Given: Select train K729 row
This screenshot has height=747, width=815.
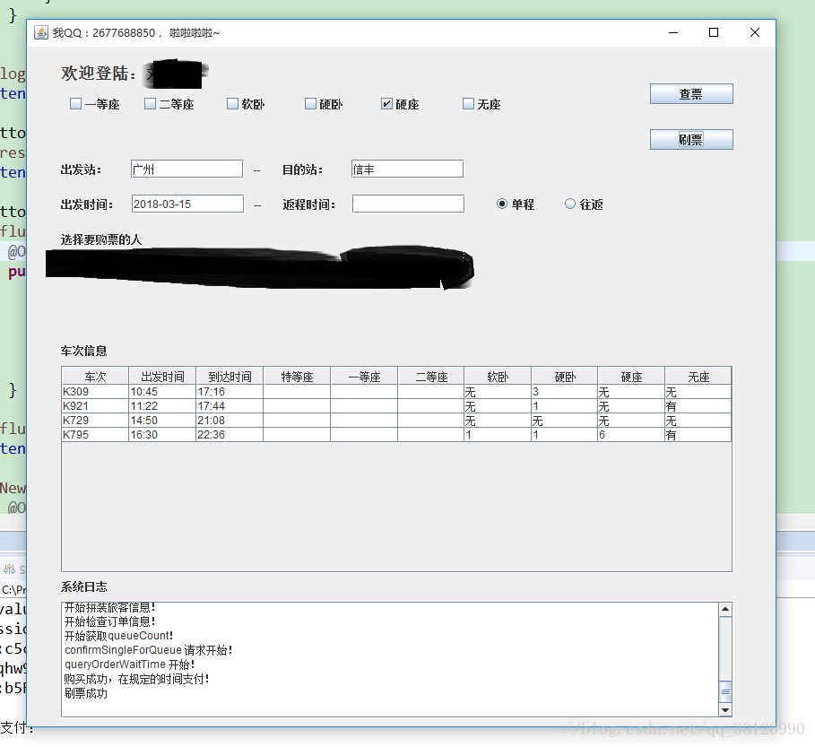Looking at the screenshot, I should 396,420.
